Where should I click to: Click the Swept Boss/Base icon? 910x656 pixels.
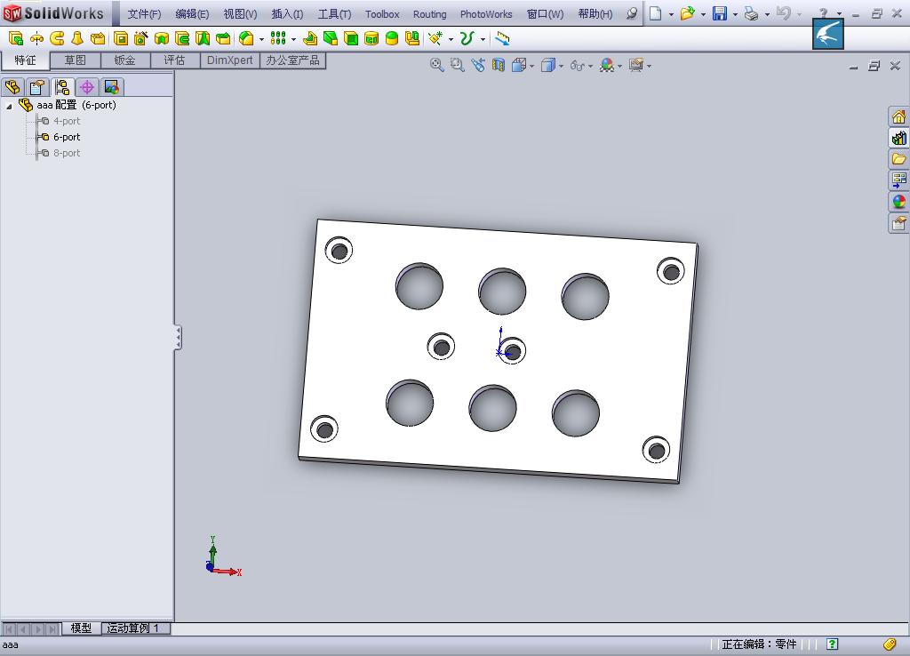click(x=57, y=39)
